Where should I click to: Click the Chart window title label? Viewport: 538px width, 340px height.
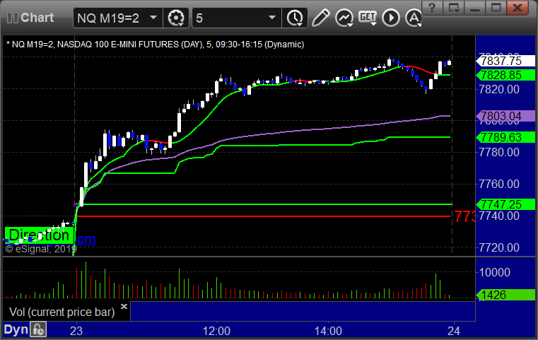[x=37, y=18]
